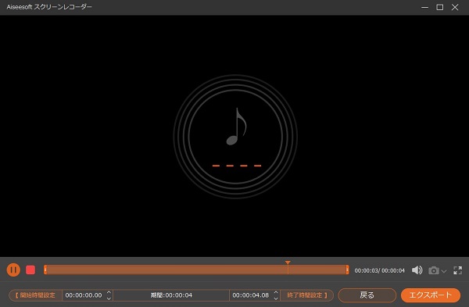Viewport: 469px width, 307px height.
Task: Maximize the Aiseesoft recorder window
Action: pyautogui.click(x=439, y=7)
